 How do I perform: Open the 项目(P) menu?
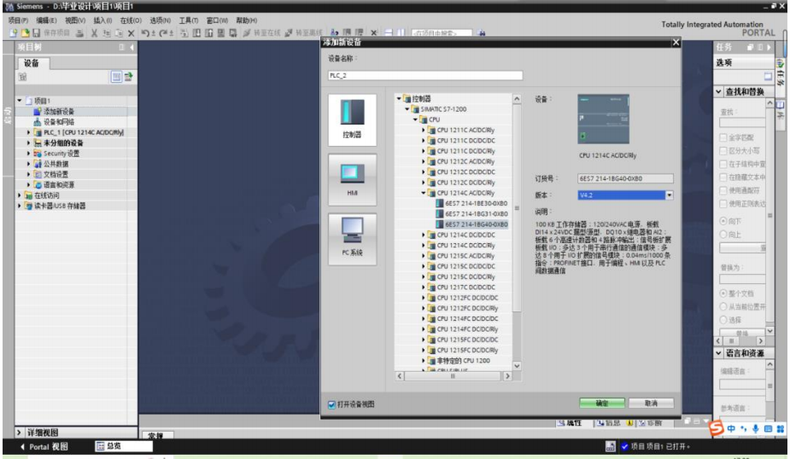[x=18, y=20]
